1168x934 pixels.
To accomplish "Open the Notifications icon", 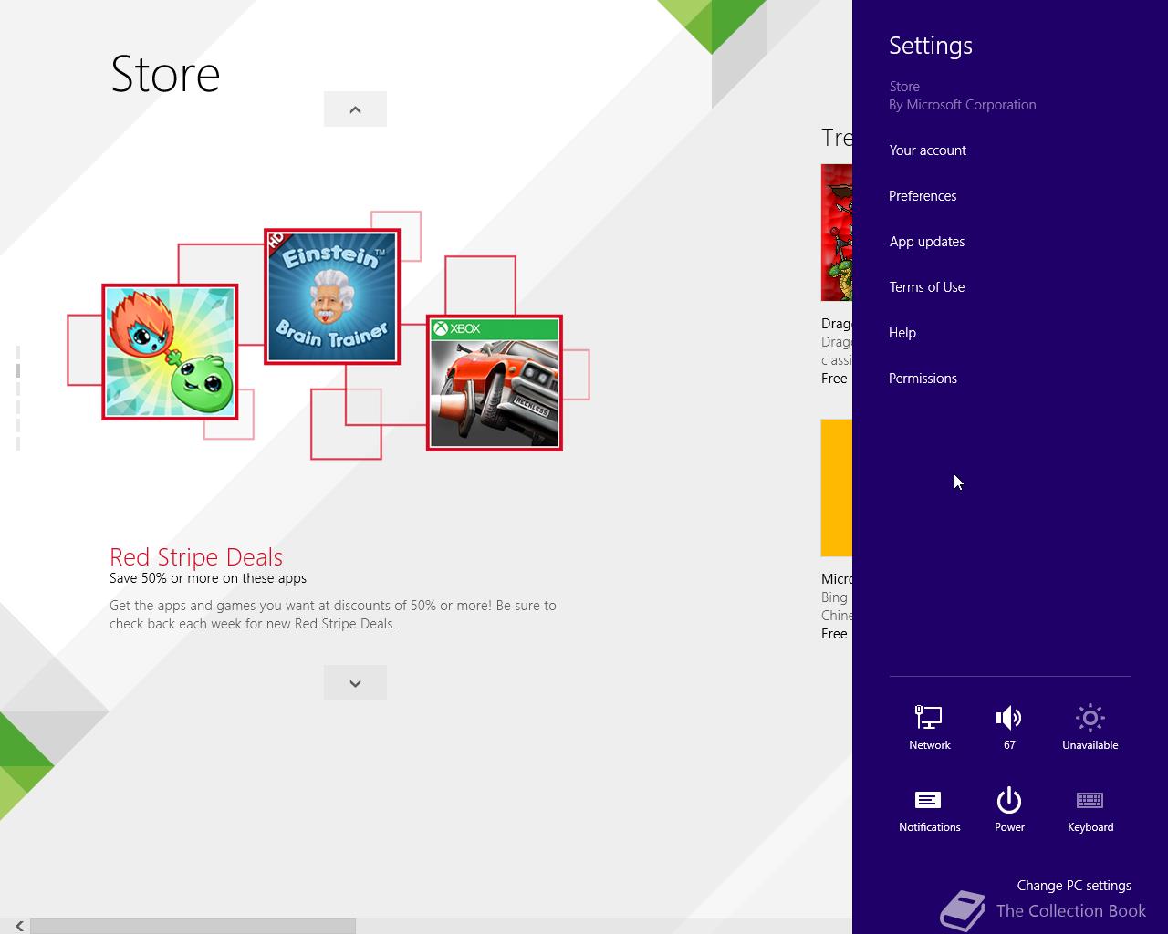I will pyautogui.click(x=929, y=810).
